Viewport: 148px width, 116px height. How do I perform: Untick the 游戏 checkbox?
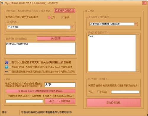pos(63,17)
